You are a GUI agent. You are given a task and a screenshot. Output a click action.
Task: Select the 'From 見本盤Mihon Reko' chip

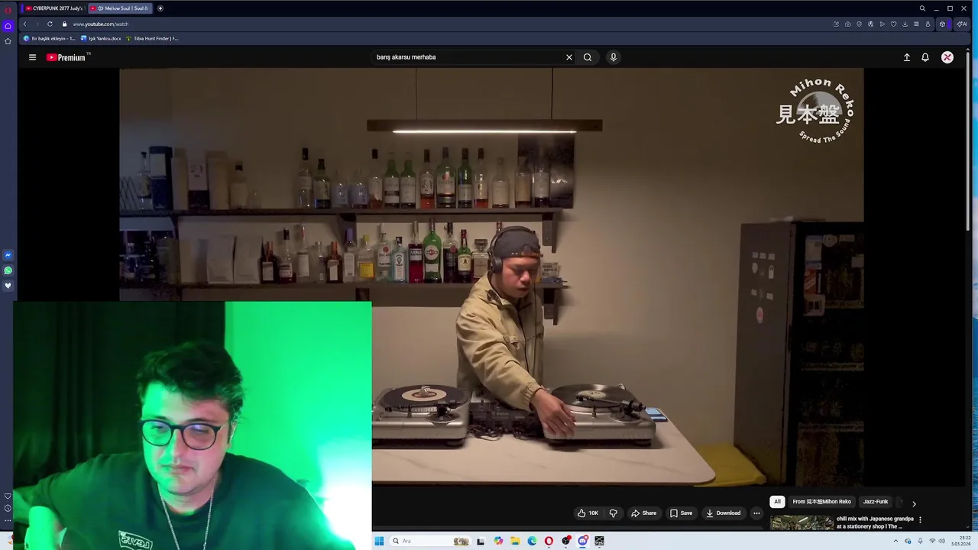(x=821, y=502)
